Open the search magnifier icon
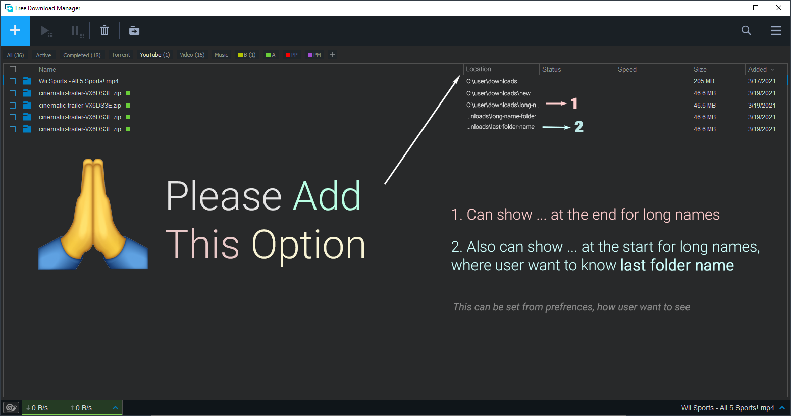This screenshot has width=791, height=416. point(746,31)
